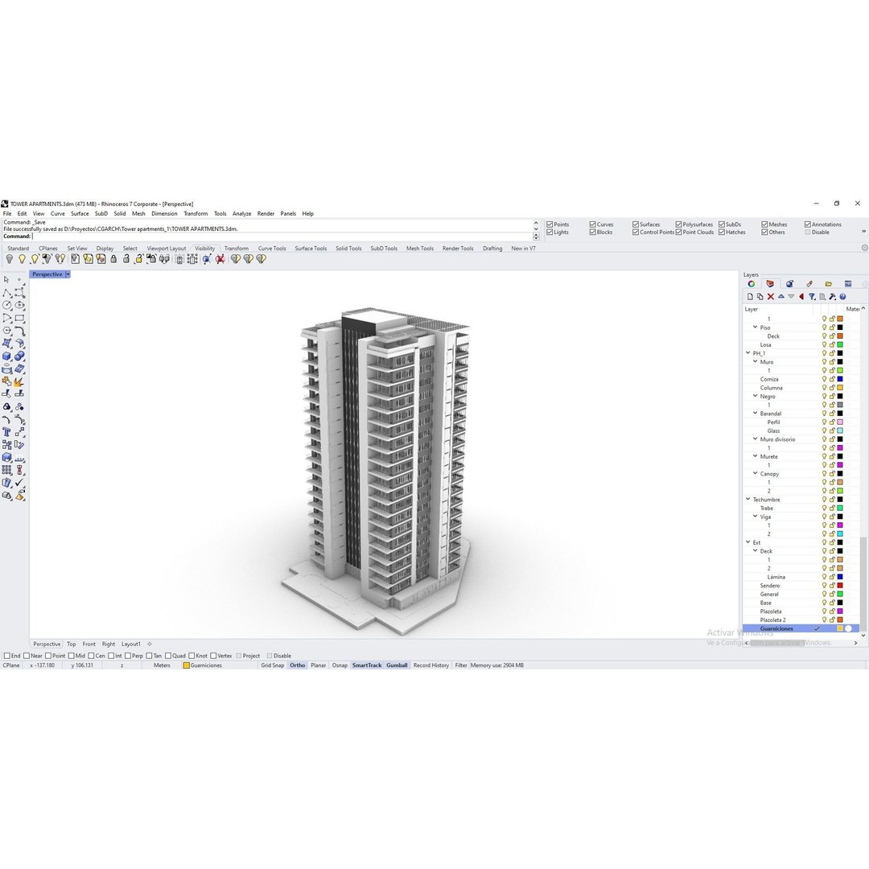Open the Solid menu

[x=120, y=213]
